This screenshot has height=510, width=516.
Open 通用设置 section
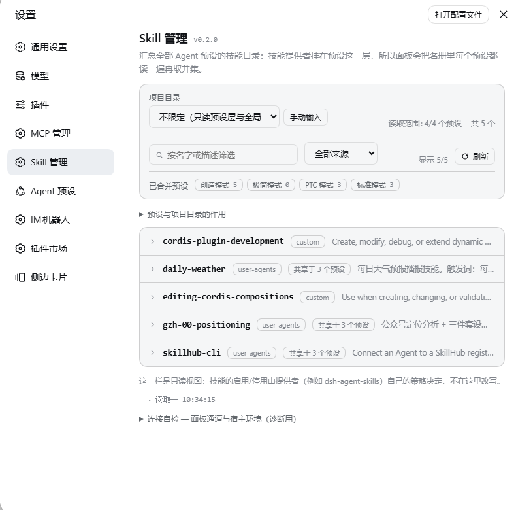(61, 47)
